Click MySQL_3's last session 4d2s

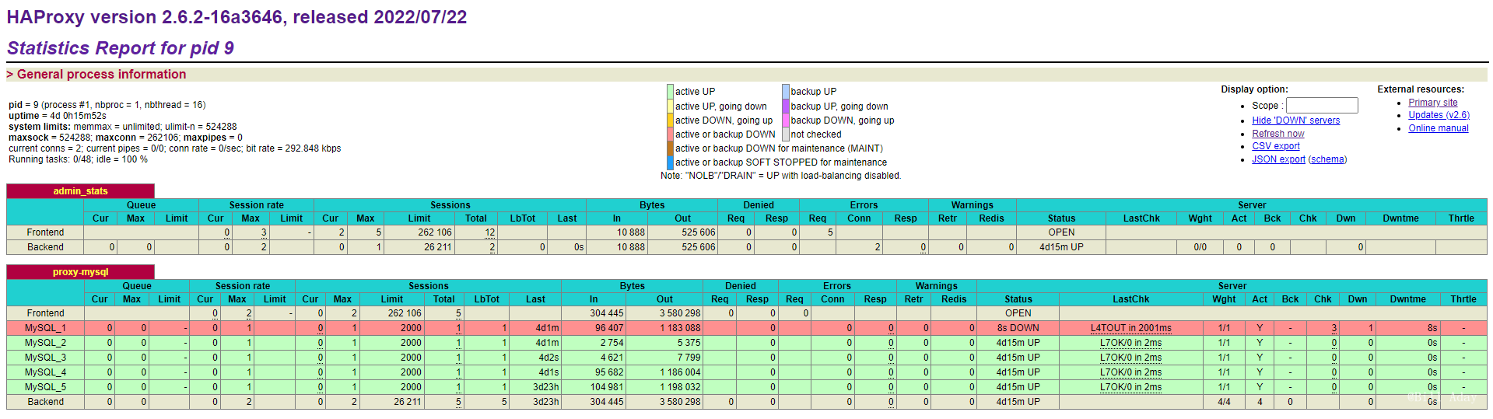coord(548,358)
